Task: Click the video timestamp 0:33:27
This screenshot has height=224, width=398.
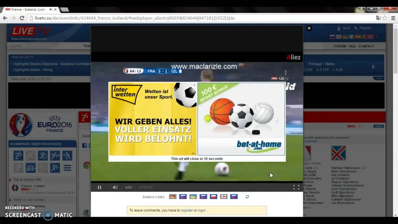Action: coord(146,187)
